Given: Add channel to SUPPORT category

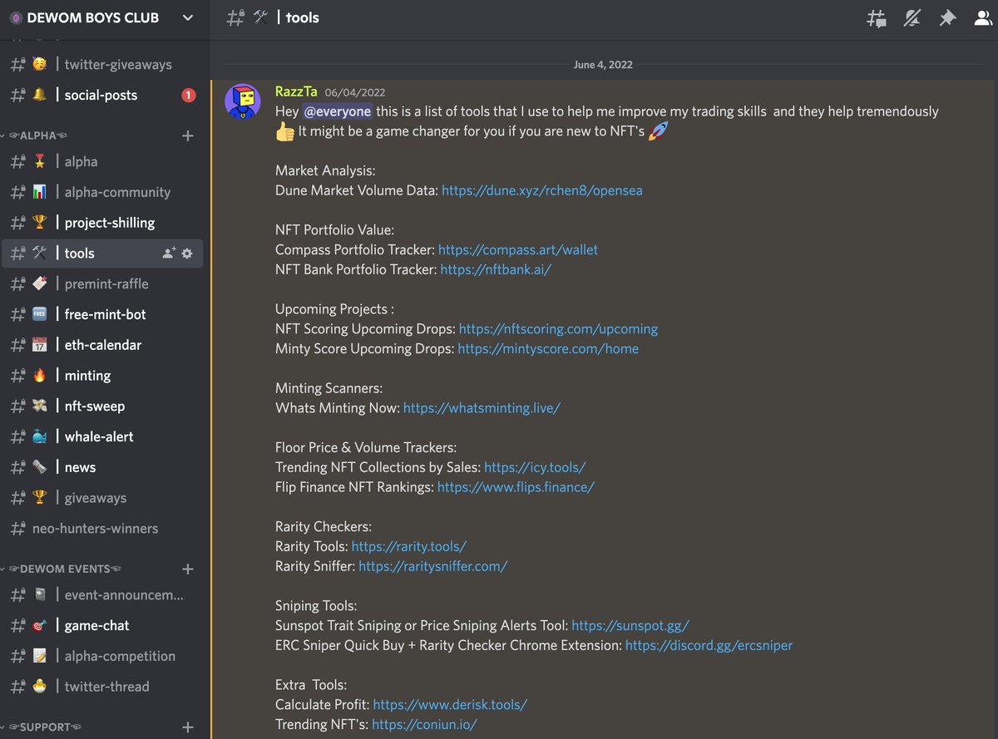Looking at the screenshot, I should point(188,727).
